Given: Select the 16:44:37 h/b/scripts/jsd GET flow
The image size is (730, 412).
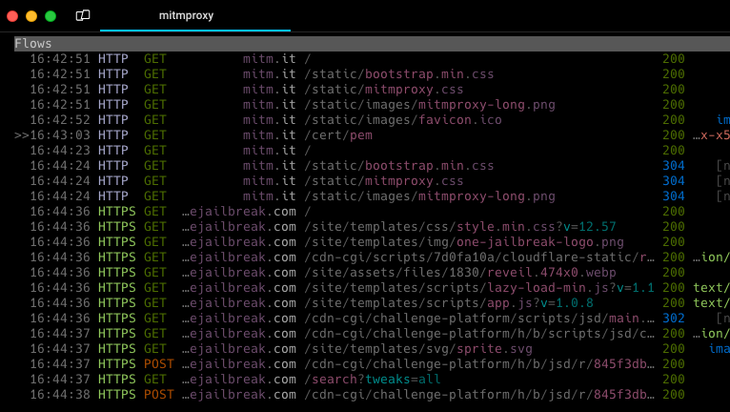Looking at the screenshot, I should click(x=372, y=333).
